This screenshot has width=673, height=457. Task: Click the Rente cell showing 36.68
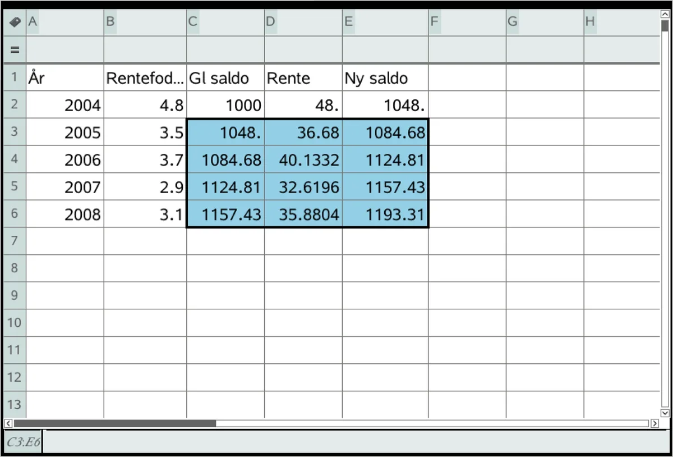tap(303, 132)
